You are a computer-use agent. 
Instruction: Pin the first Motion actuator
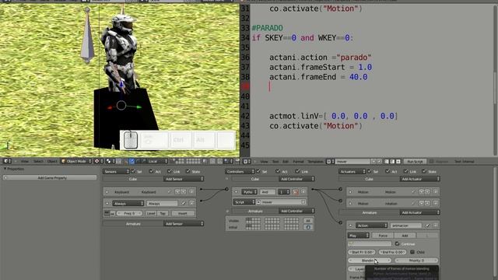click(x=413, y=192)
